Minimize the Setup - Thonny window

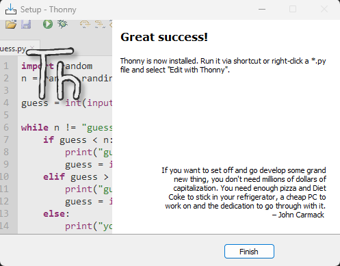[262, 10]
